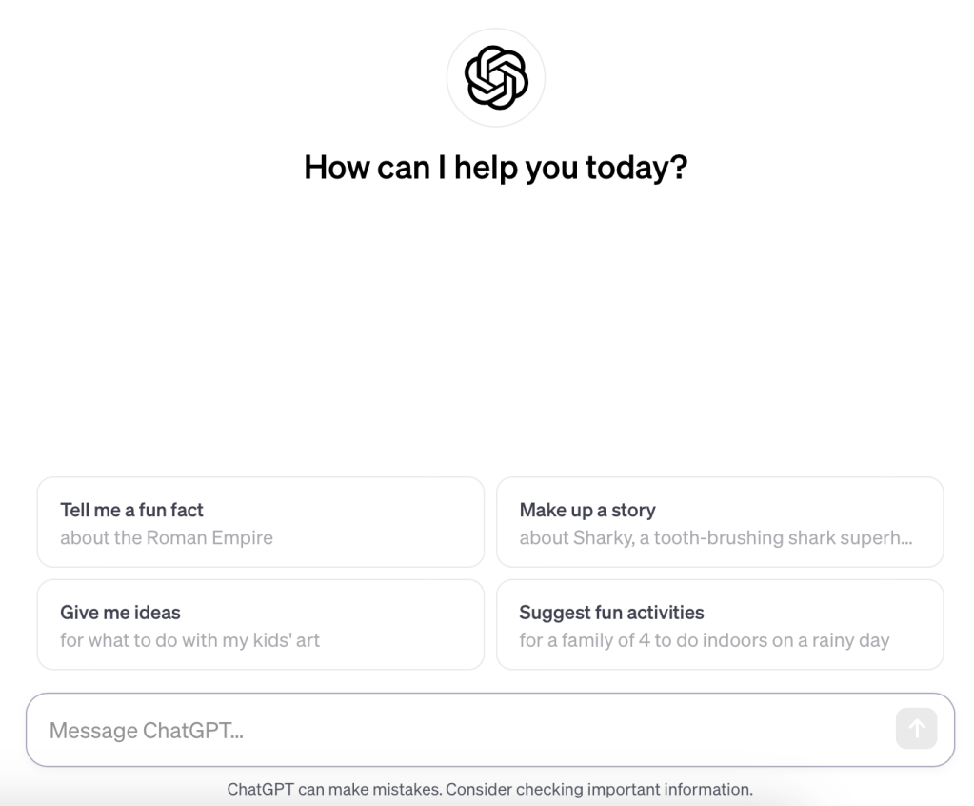Click the upward arrow inside the send button

point(917,729)
